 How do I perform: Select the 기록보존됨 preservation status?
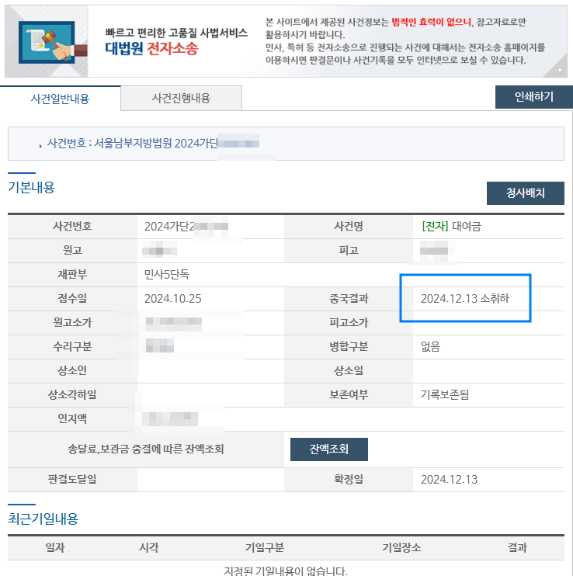(x=444, y=395)
